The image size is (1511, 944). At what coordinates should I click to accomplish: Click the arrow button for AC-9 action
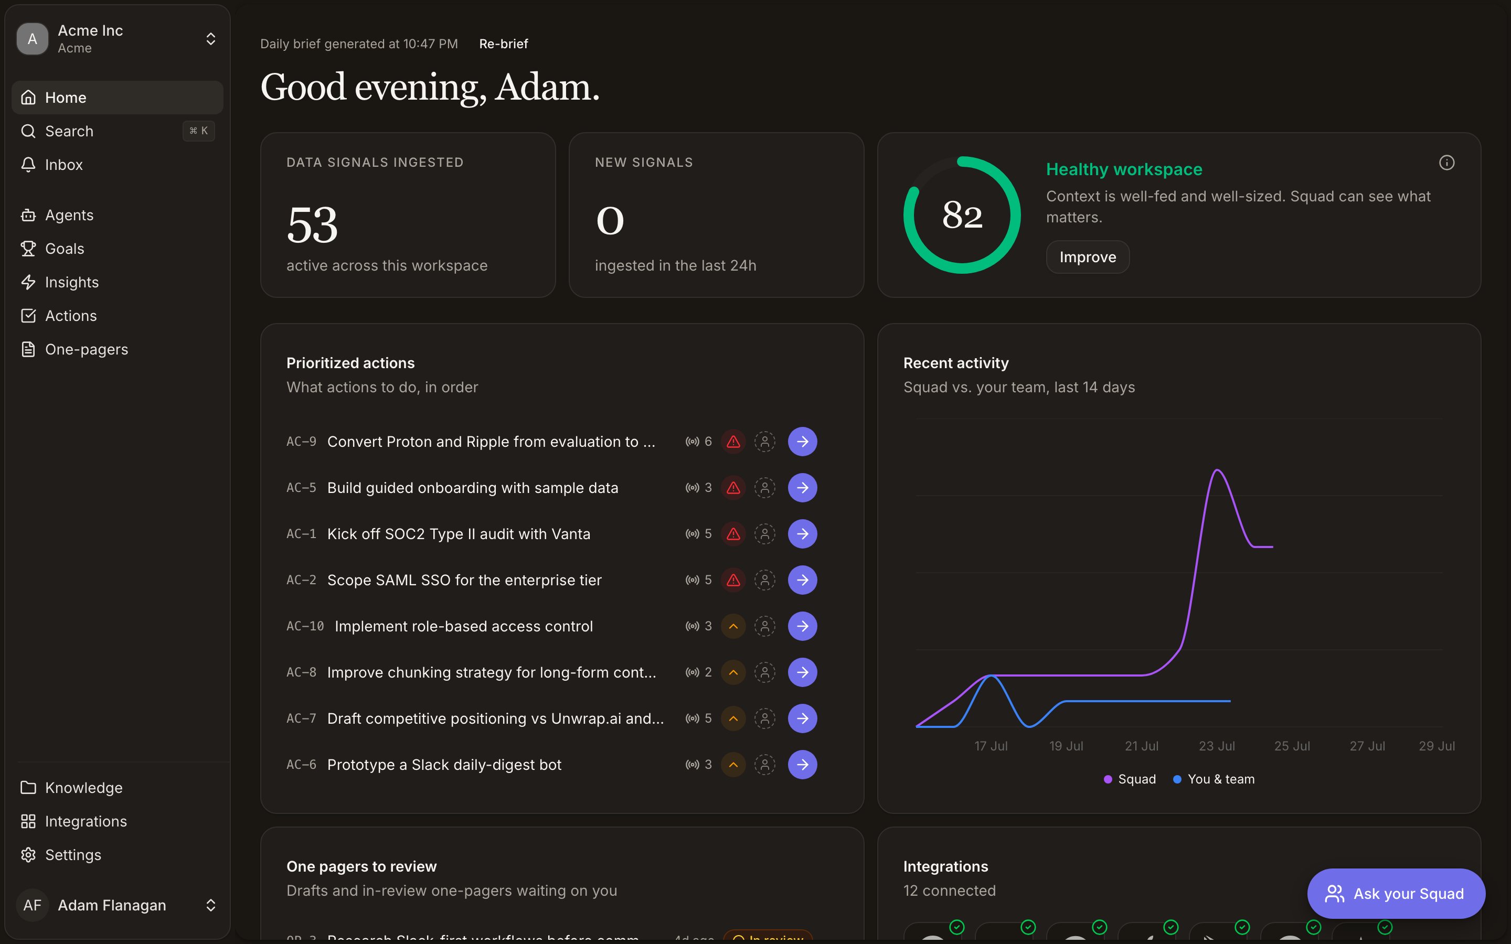802,442
